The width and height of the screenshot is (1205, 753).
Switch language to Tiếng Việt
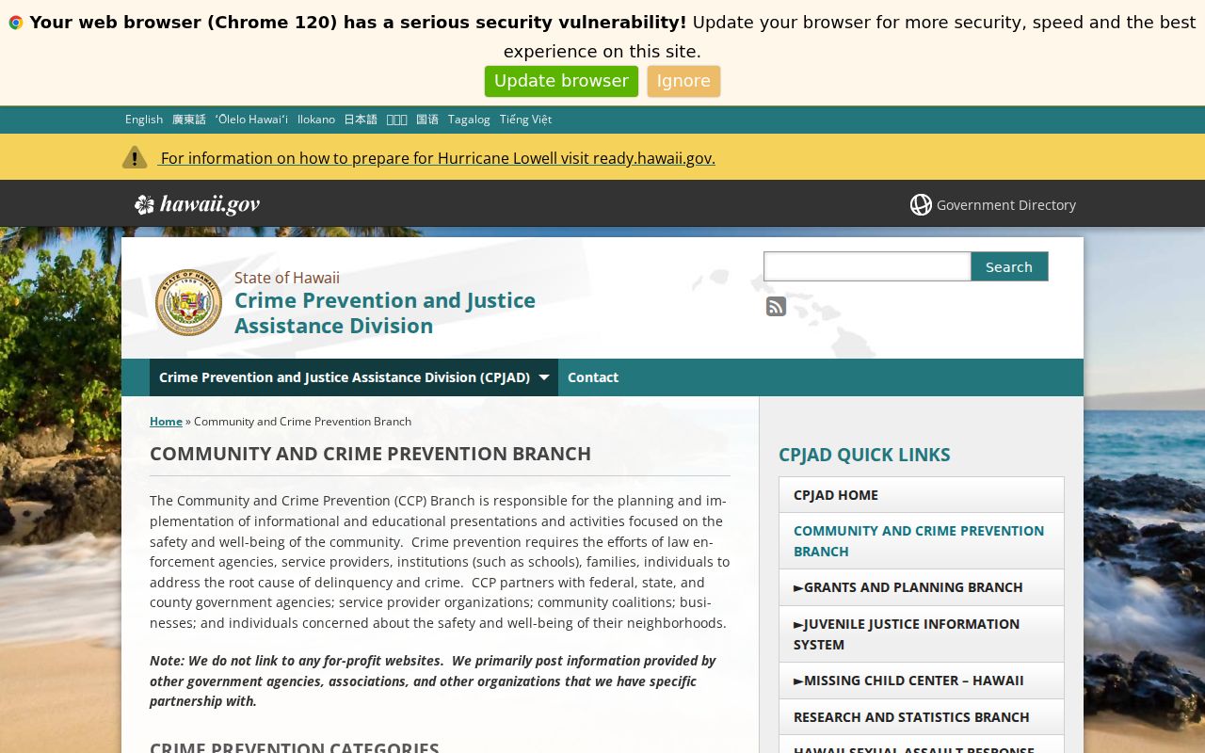click(x=525, y=120)
